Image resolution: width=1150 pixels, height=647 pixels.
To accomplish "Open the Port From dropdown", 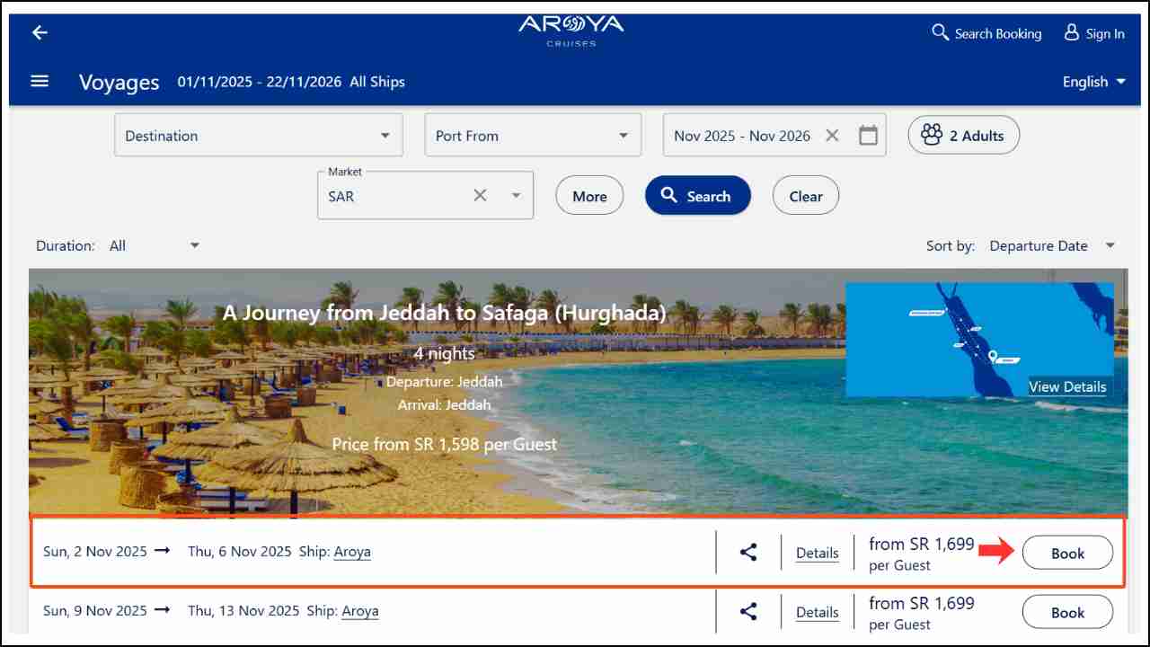I will pyautogui.click(x=624, y=135).
